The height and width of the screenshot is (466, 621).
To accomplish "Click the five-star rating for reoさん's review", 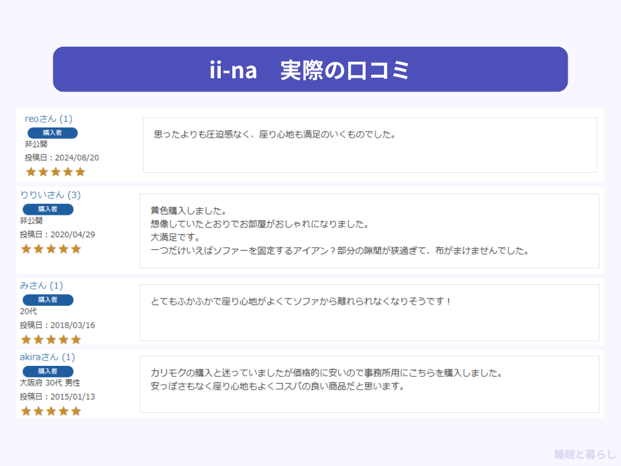I will click(x=55, y=172).
